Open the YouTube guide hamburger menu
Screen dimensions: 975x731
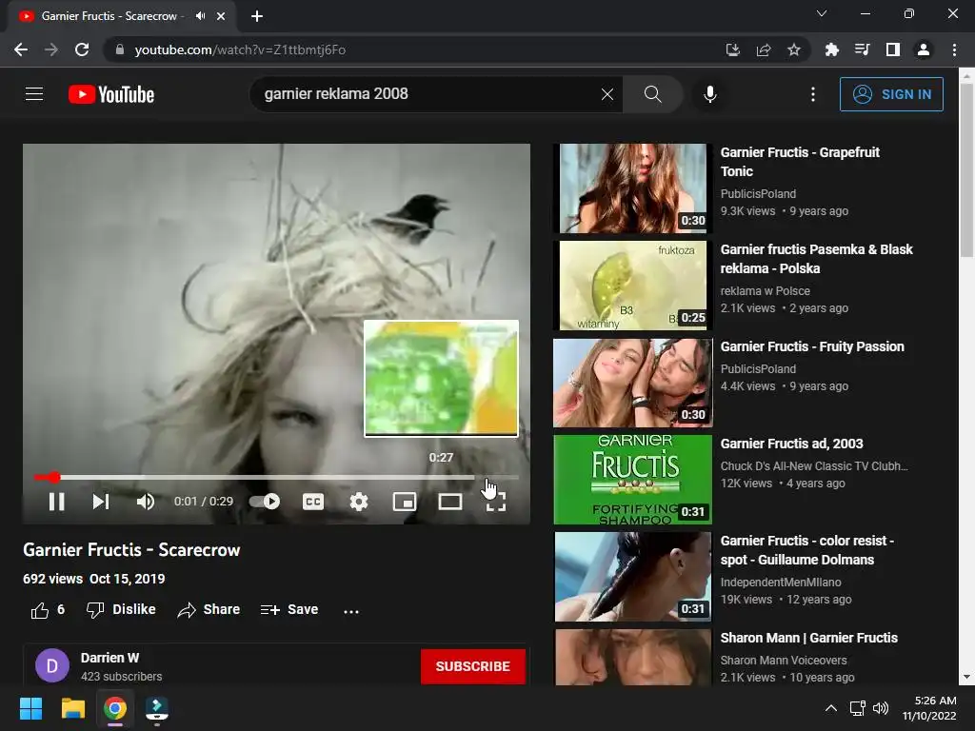click(x=34, y=94)
